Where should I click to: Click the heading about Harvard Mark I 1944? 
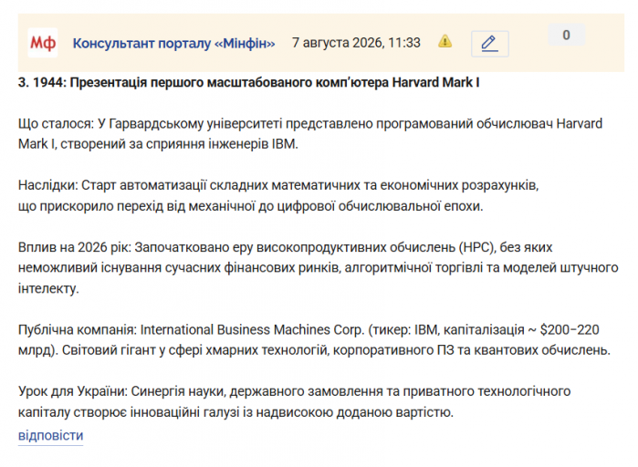coord(248,82)
